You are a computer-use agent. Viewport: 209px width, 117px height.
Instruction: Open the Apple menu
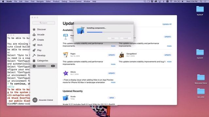(x=3, y=1)
